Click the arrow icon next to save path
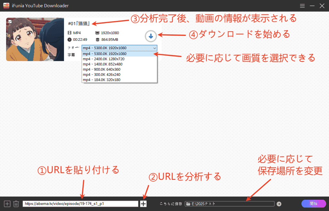This screenshot has height=211, width=329. pyautogui.click(x=279, y=204)
